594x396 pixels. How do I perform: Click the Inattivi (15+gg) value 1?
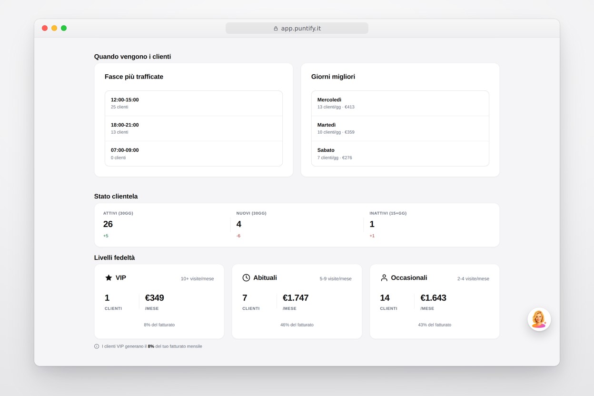tap(372, 224)
